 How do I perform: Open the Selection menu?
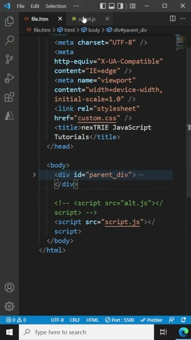point(56,6)
